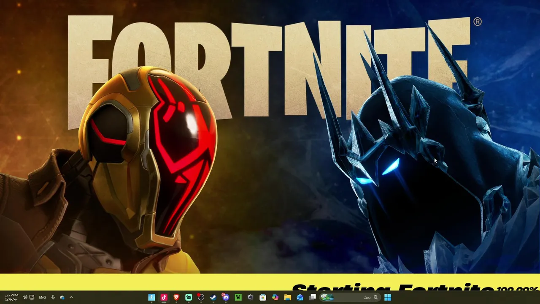Open the TikTok taskbar app
The height and width of the screenshot is (304, 540).
(164, 297)
